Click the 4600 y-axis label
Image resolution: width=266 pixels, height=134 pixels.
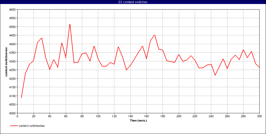[x=13, y=10]
